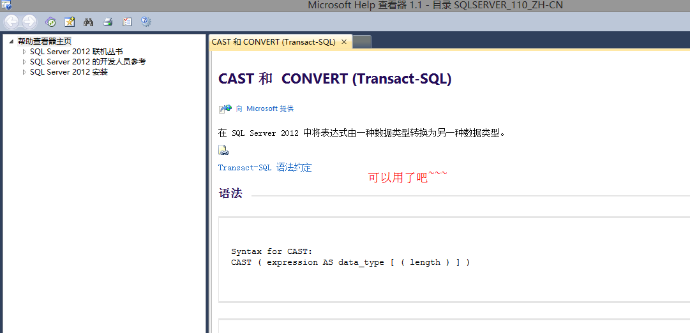
Task: Click the Forward navigation arrow
Action: pyautogui.click(x=29, y=21)
